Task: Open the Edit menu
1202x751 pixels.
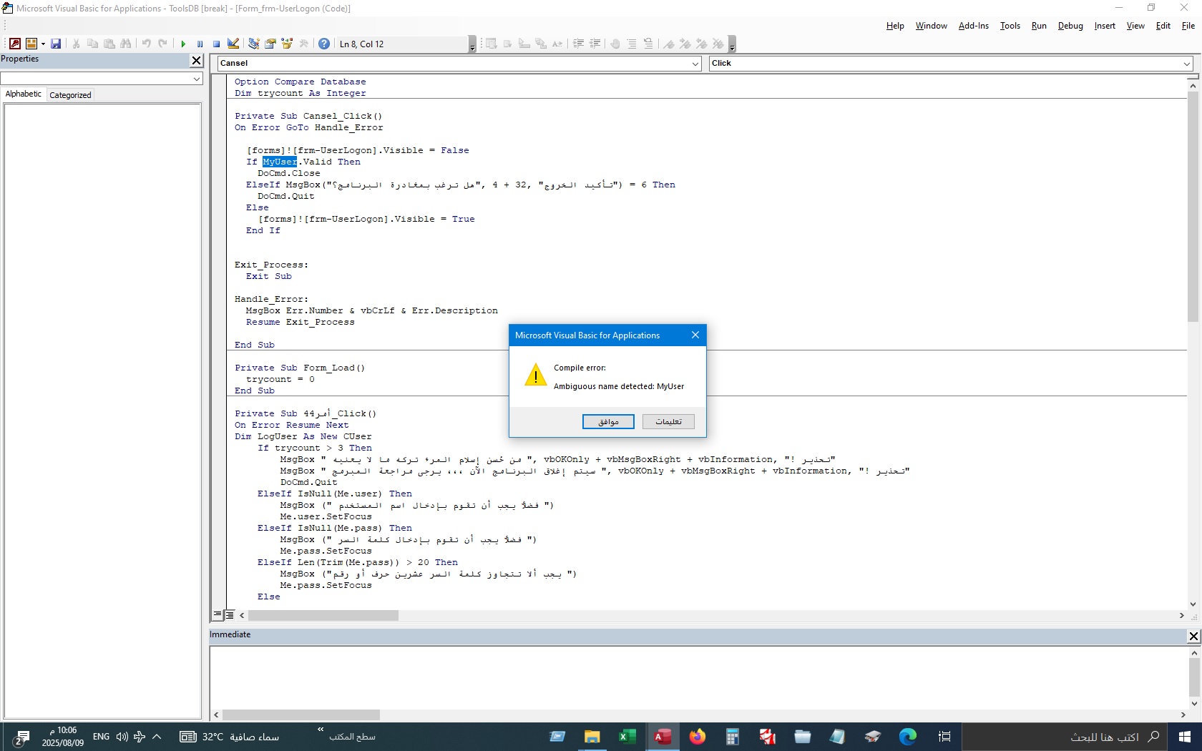Action: (1163, 26)
